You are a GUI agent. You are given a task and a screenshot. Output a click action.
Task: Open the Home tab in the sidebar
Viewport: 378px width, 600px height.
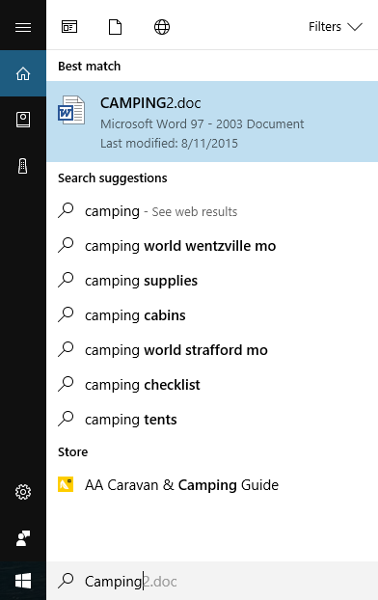(23, 73)
